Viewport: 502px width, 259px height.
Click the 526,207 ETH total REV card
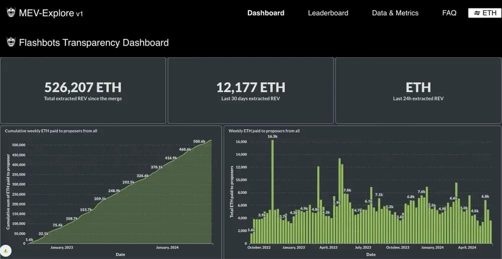click(x=83, y=90)
